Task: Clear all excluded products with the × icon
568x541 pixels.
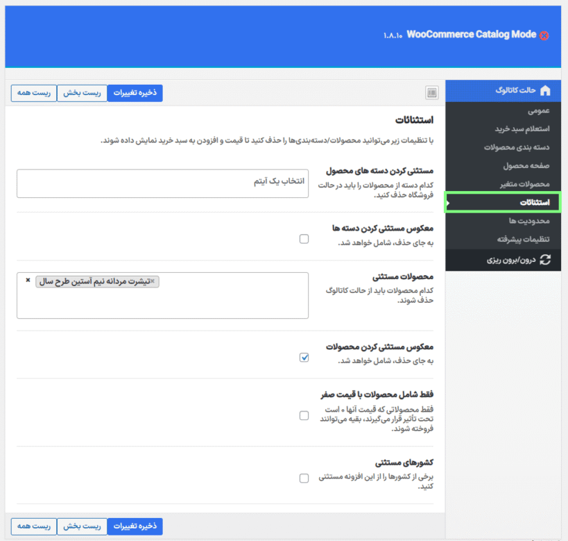Action: coord(28,280)
